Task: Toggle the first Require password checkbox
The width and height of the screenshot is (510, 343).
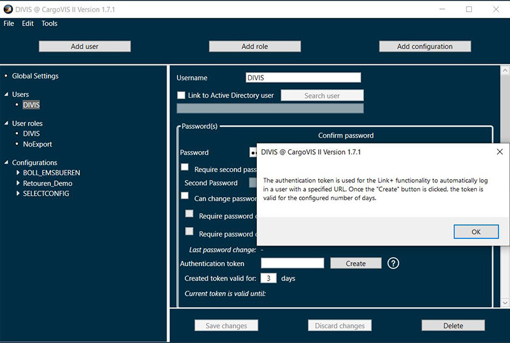Action: pos(189,214)
